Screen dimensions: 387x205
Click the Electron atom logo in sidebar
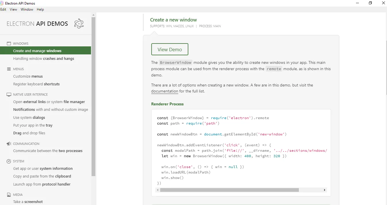79,23
